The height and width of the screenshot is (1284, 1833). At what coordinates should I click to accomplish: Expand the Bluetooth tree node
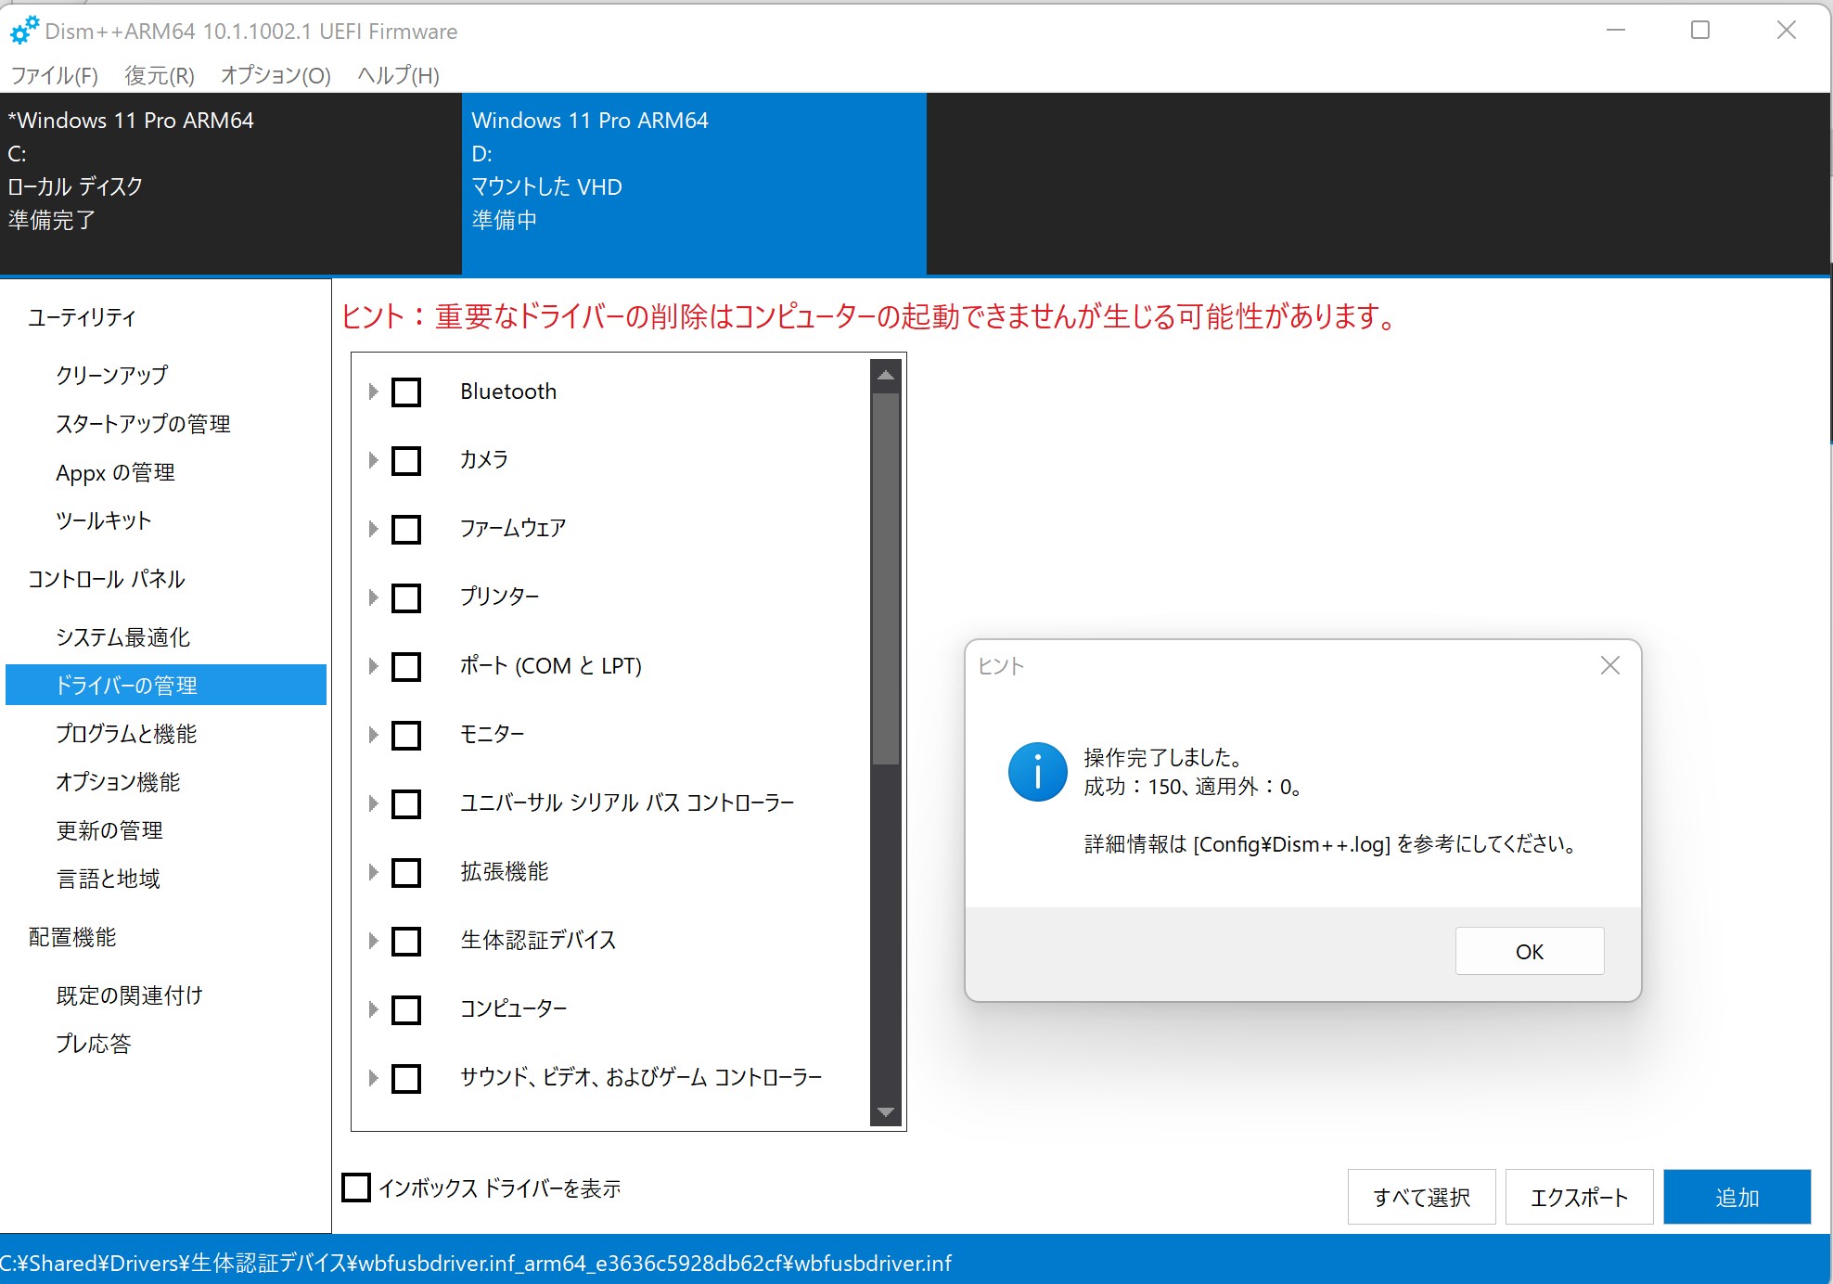373,392
